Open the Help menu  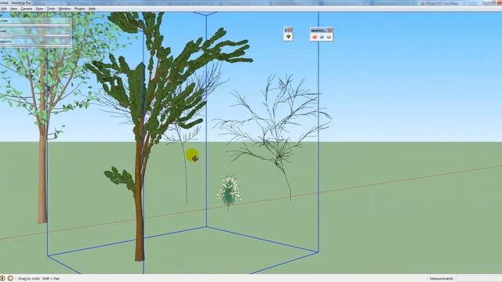(x=92, y=9)
